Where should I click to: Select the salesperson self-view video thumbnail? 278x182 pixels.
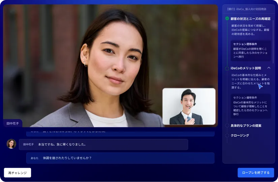pos(189,106)
